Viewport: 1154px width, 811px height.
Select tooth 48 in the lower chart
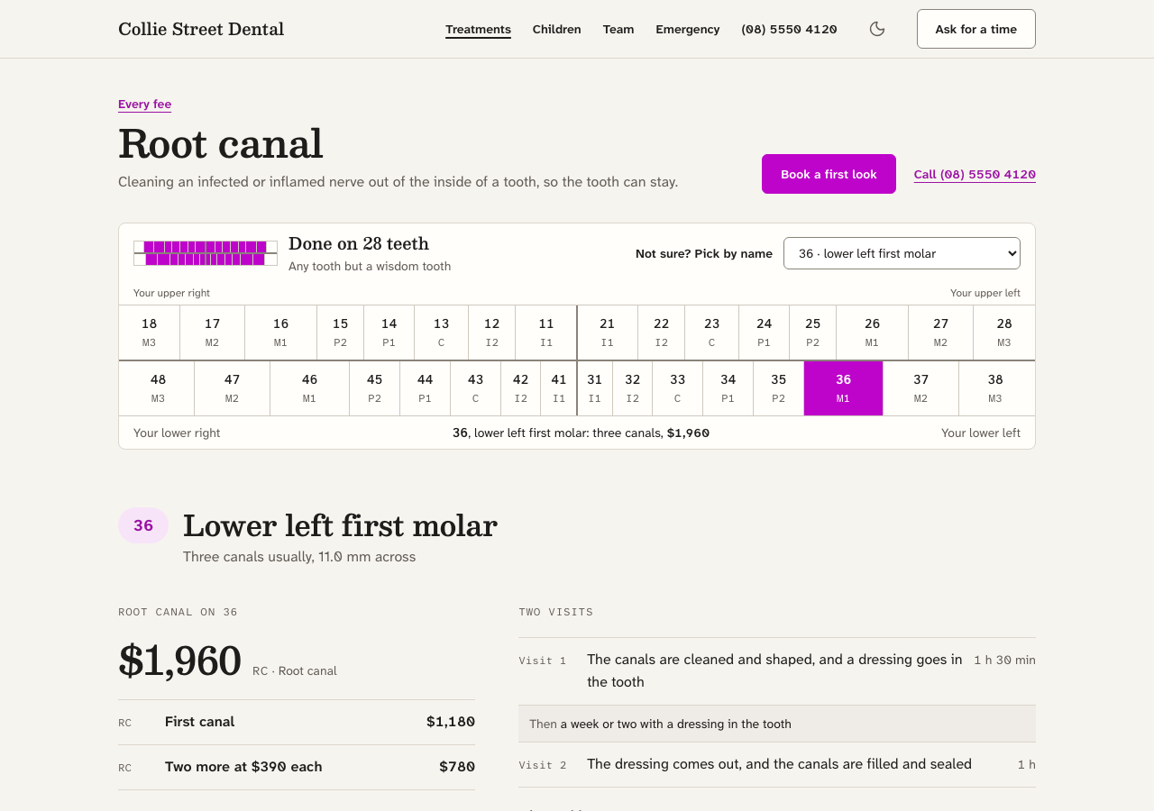click(x=157, y=388)
